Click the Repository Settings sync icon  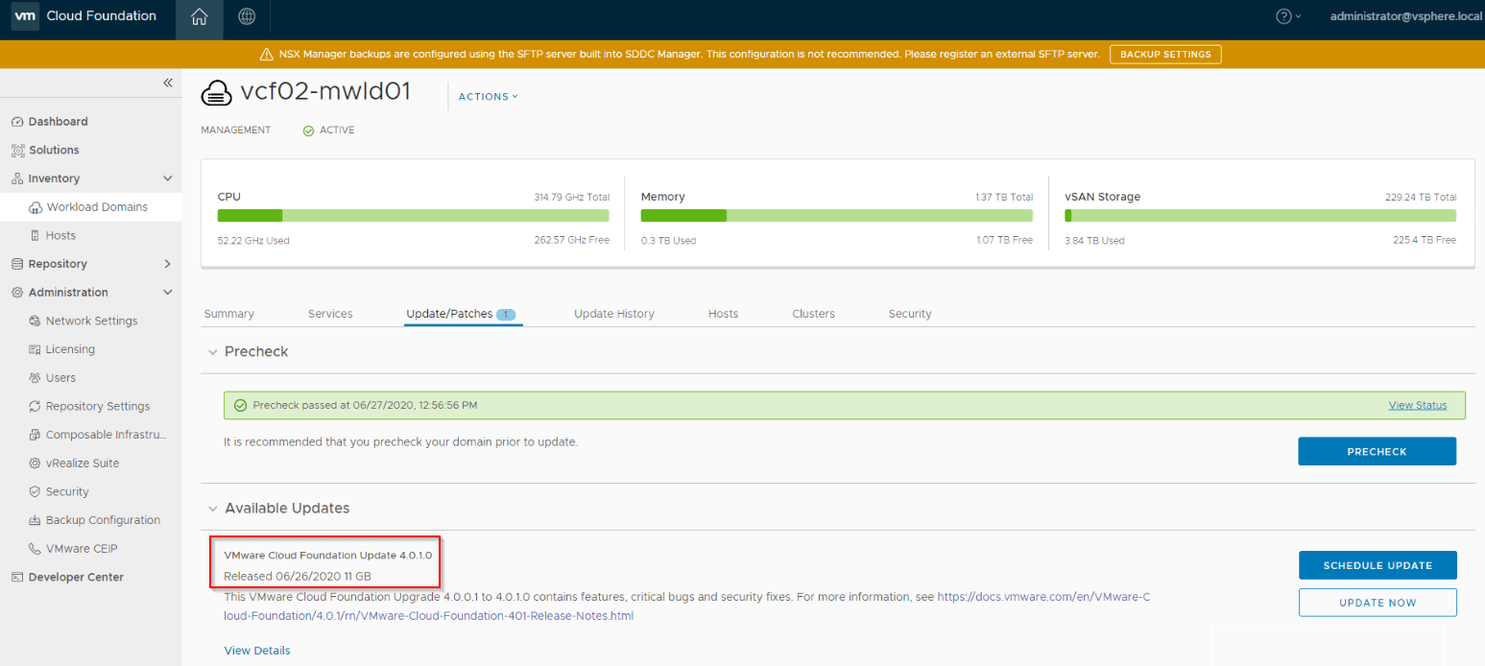(x=36, y=406)
